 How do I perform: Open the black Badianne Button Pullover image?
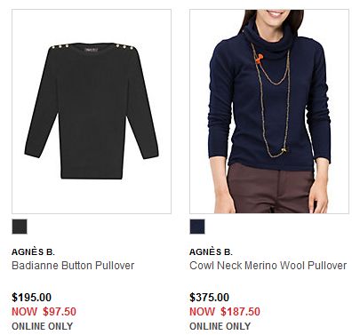pyautogui.click(x=92, y=111)
